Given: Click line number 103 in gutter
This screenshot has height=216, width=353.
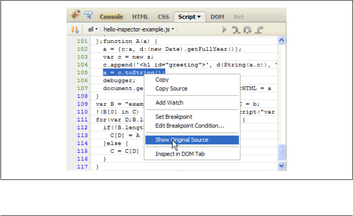Looking at the screenshot, I should [82, 57].
